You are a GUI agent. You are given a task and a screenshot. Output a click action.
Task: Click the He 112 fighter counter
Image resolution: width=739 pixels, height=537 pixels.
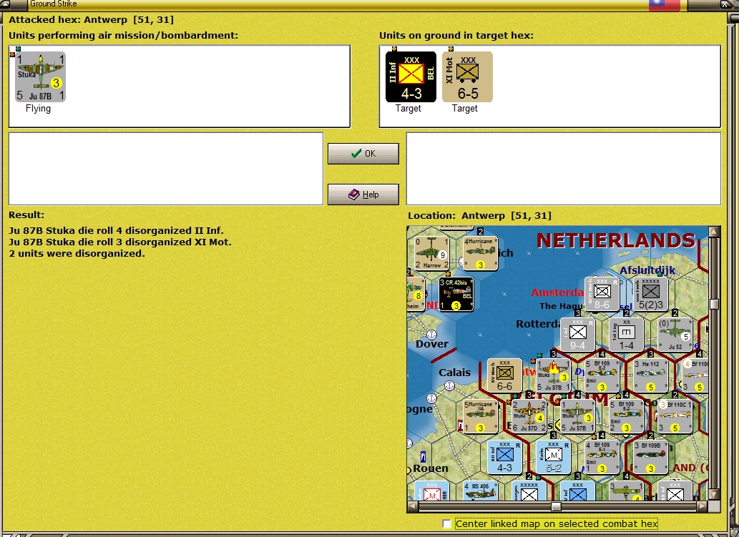[651, 375]
